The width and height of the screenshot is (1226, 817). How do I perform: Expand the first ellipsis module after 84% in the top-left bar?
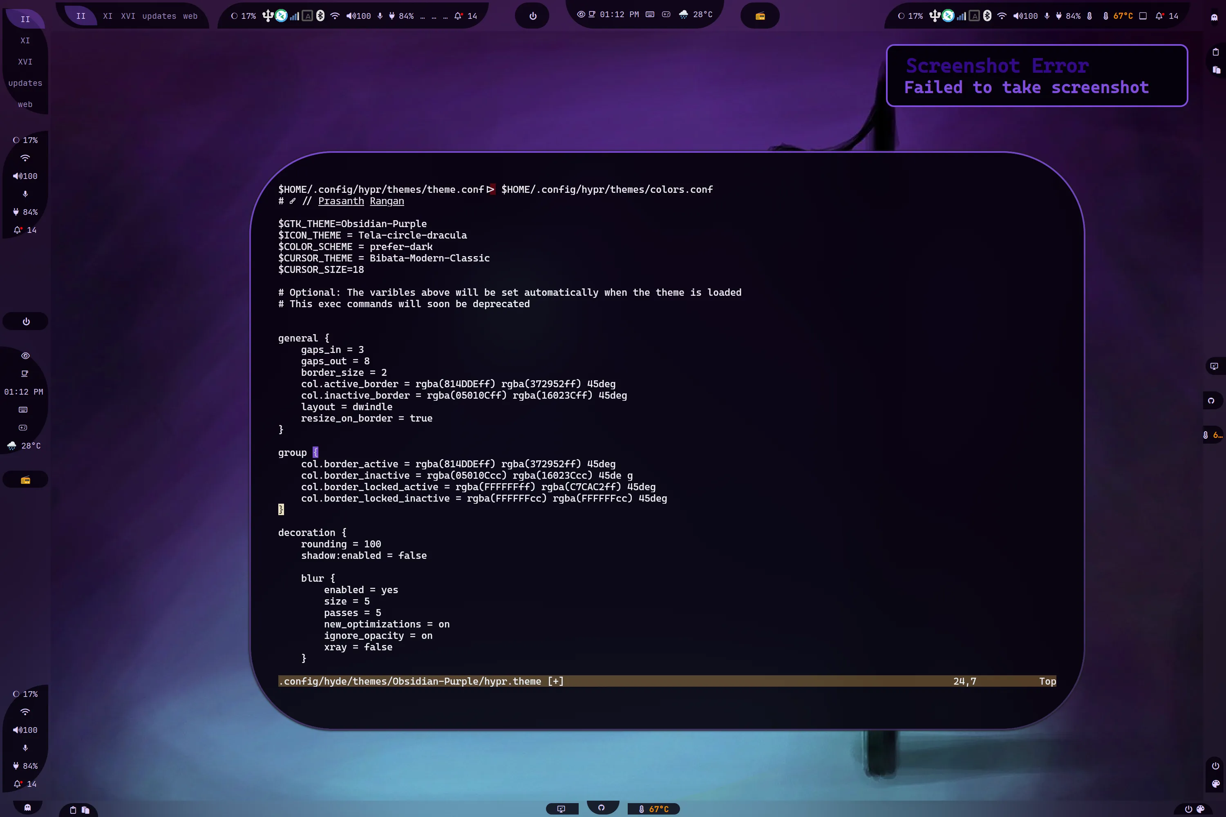422,16
